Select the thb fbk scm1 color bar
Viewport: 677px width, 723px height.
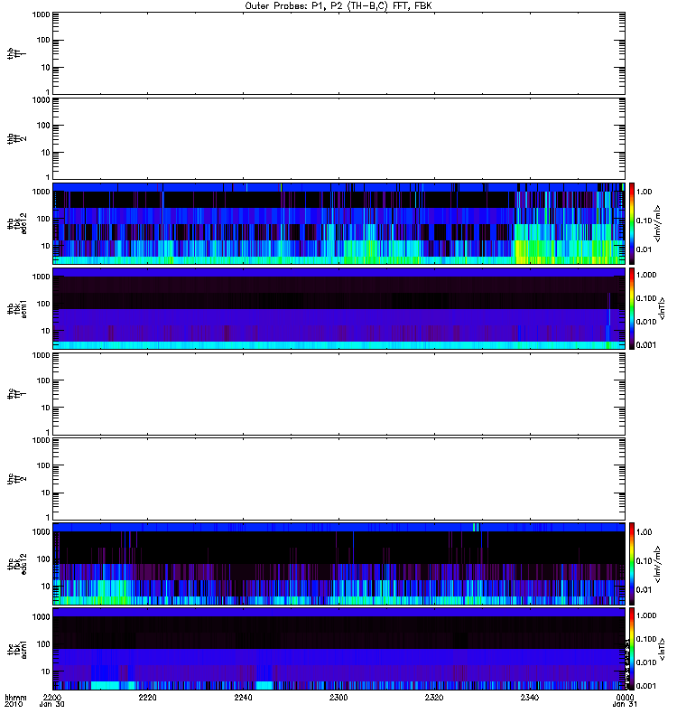tap(632, 308)
